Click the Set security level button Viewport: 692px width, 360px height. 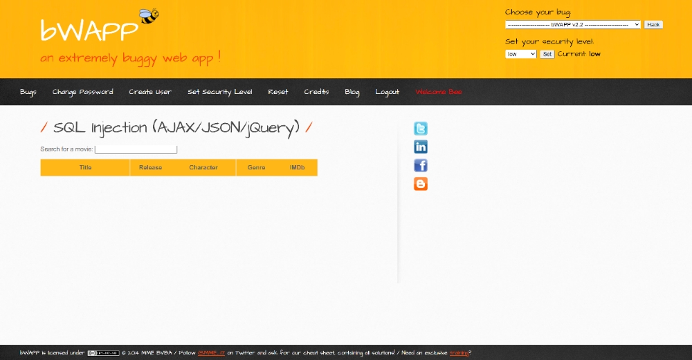(547, 54)
